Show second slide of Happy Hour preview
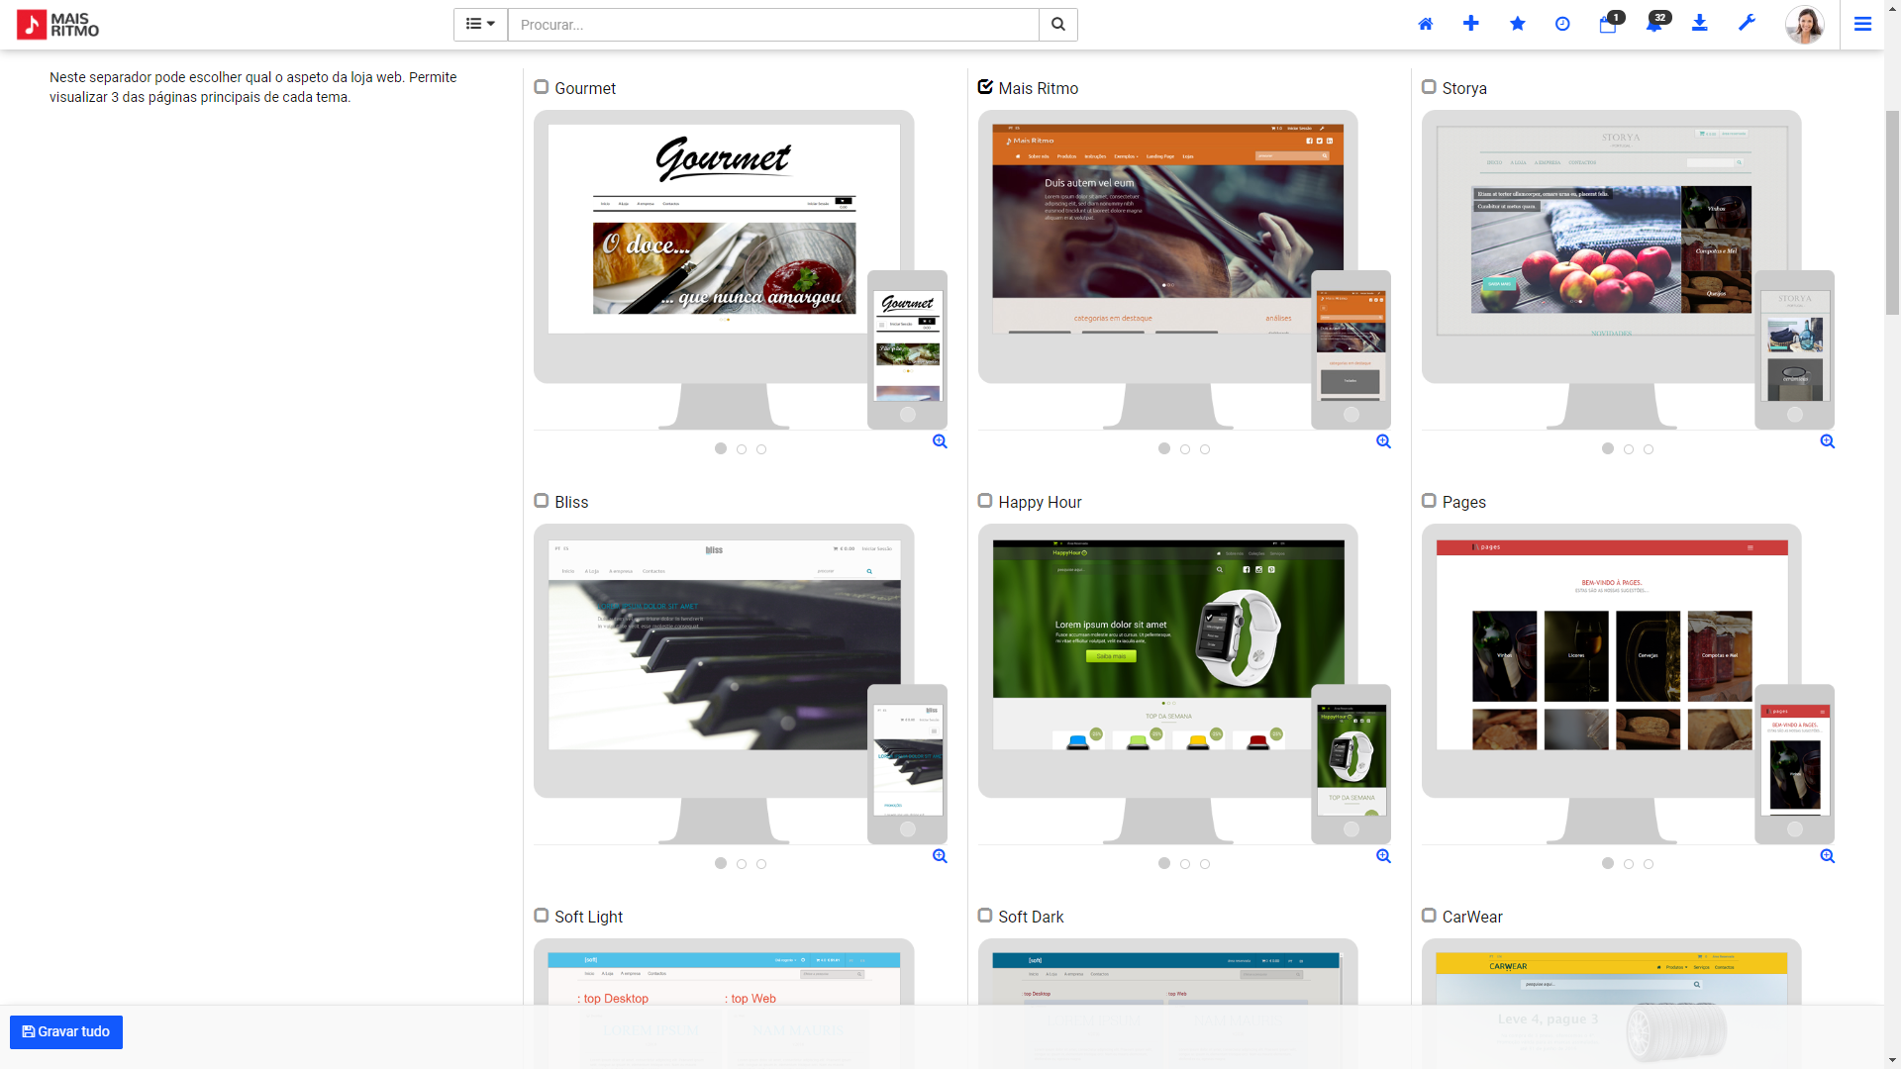This screenshot has height=1069, width=1901. 1185,864
